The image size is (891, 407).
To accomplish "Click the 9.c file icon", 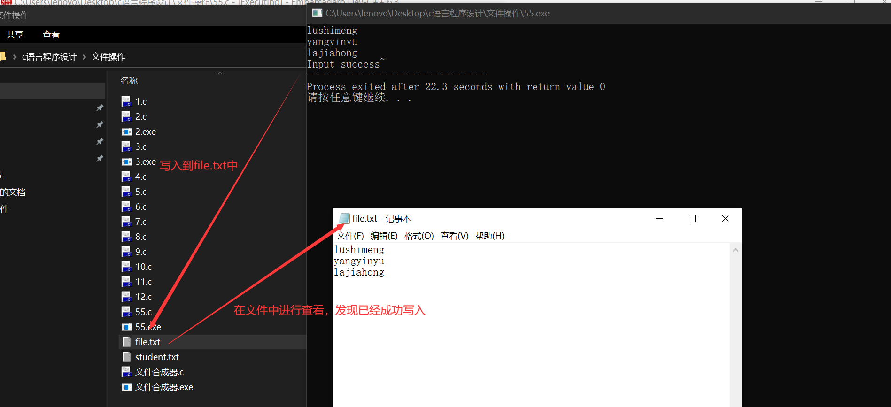I will point(126,252).
